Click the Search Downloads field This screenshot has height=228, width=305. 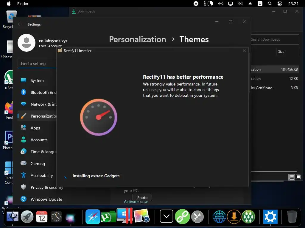click(275, 39)
